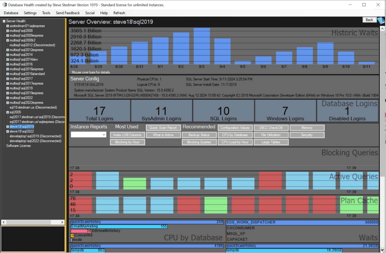Viewport: 386px width, 253px height.
Task: Click the 8/31 Historic Waits bar
Action: click(140, 53)
